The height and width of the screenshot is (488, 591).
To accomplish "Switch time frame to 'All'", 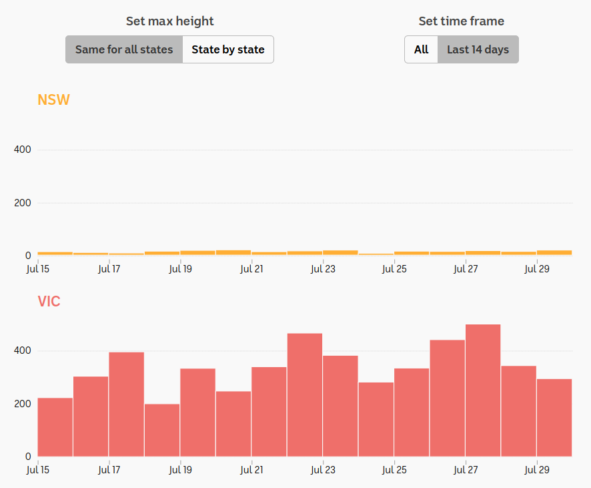I will point(421,49).
